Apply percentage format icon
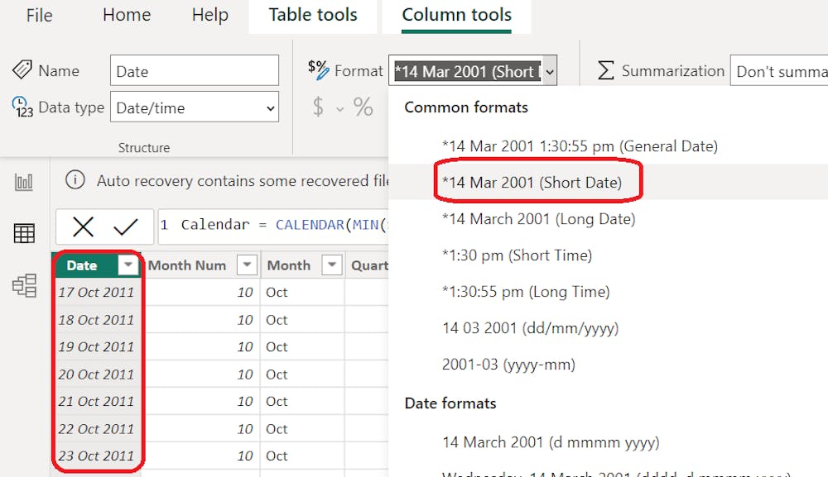Image resolution: width=828 pixels, height=477 pixels. 363,107
